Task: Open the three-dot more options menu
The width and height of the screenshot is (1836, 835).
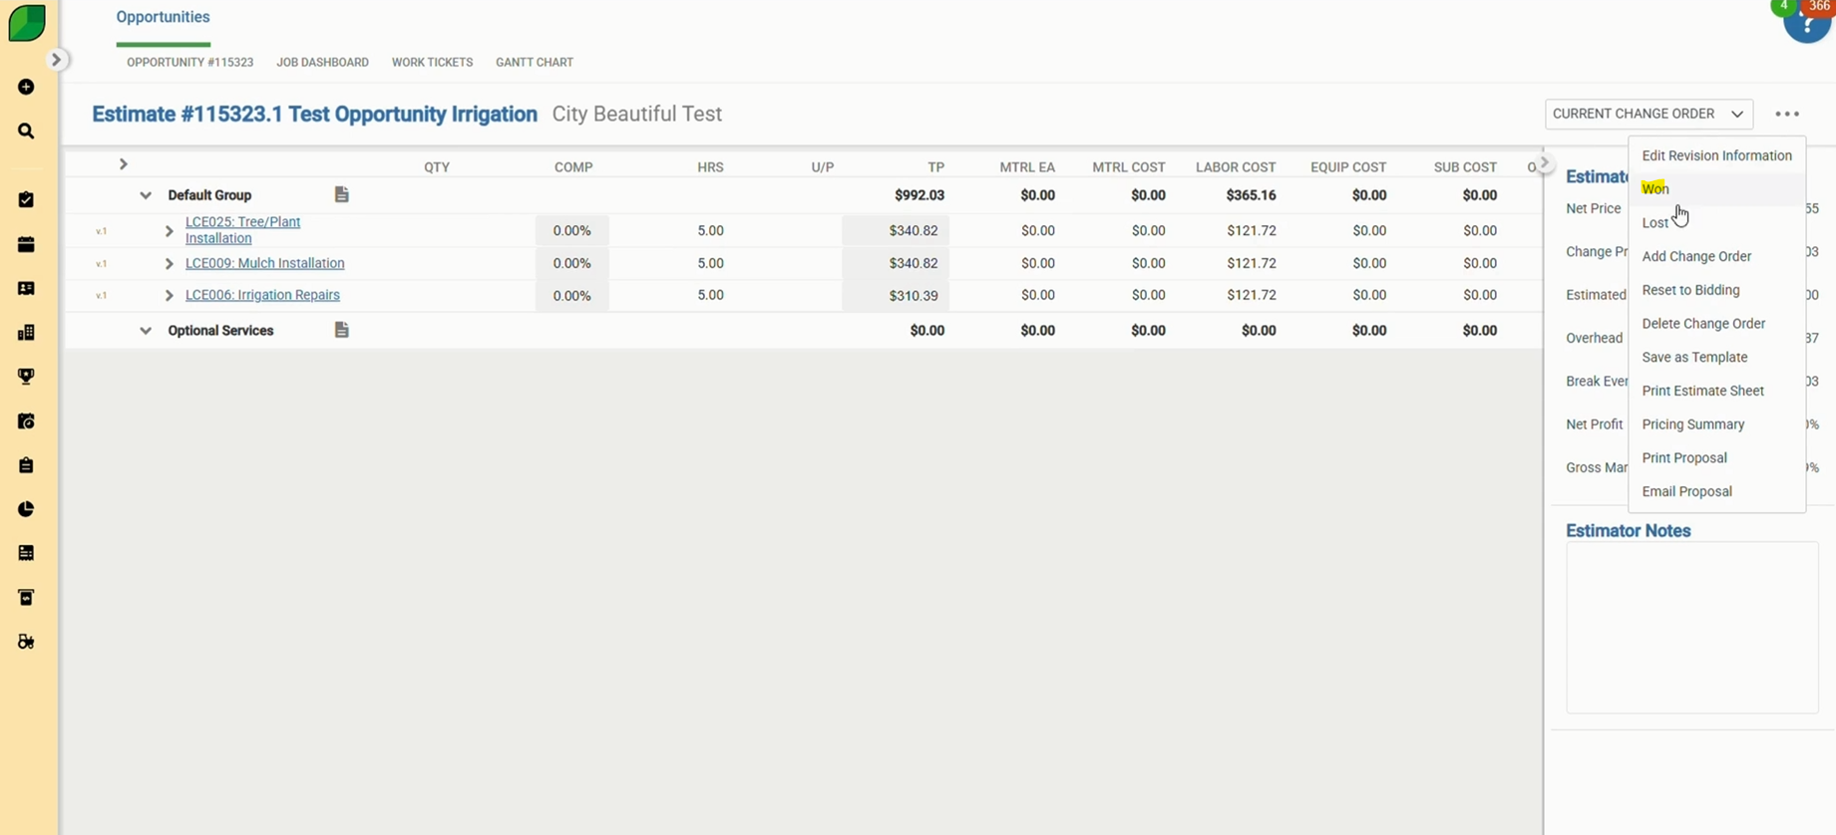Action: coord(1787,114)
